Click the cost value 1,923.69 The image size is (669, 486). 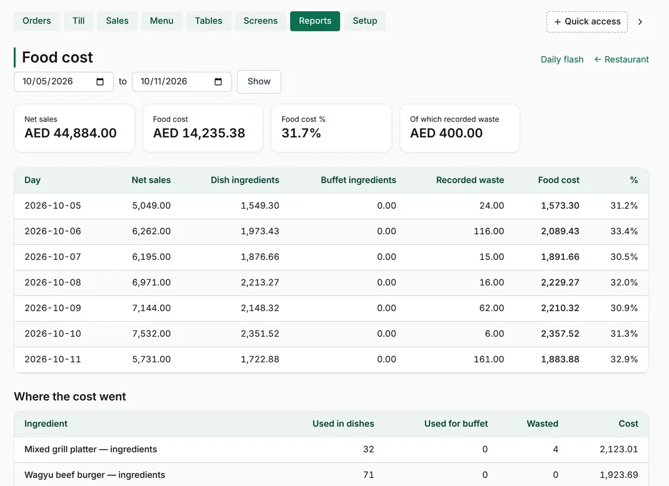click(x=619, y=475)
